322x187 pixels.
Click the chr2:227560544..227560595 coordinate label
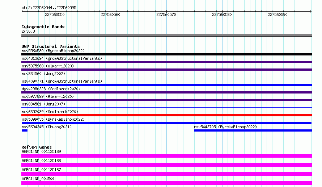49,8
